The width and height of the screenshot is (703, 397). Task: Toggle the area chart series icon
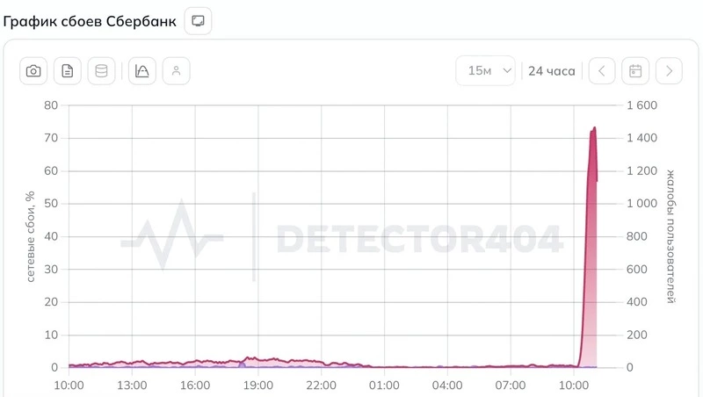[142, 71]
